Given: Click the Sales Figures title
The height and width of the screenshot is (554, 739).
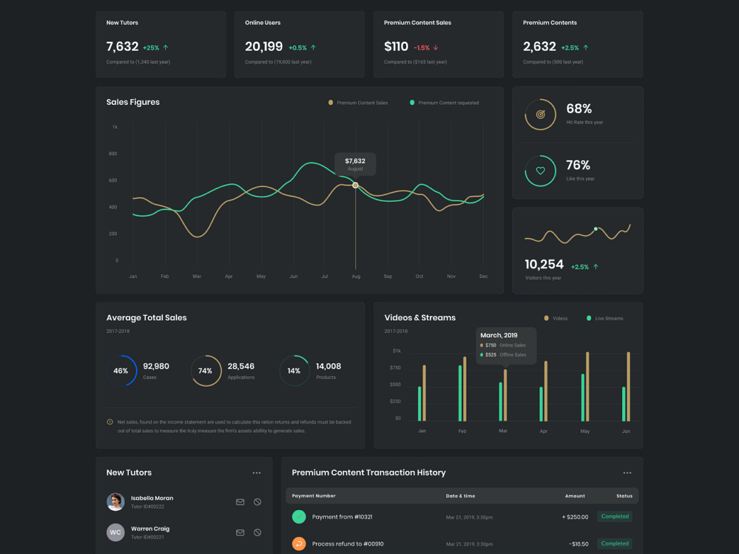Looking at the screenshot, I should pyautogui.click(x=133, y=102).
